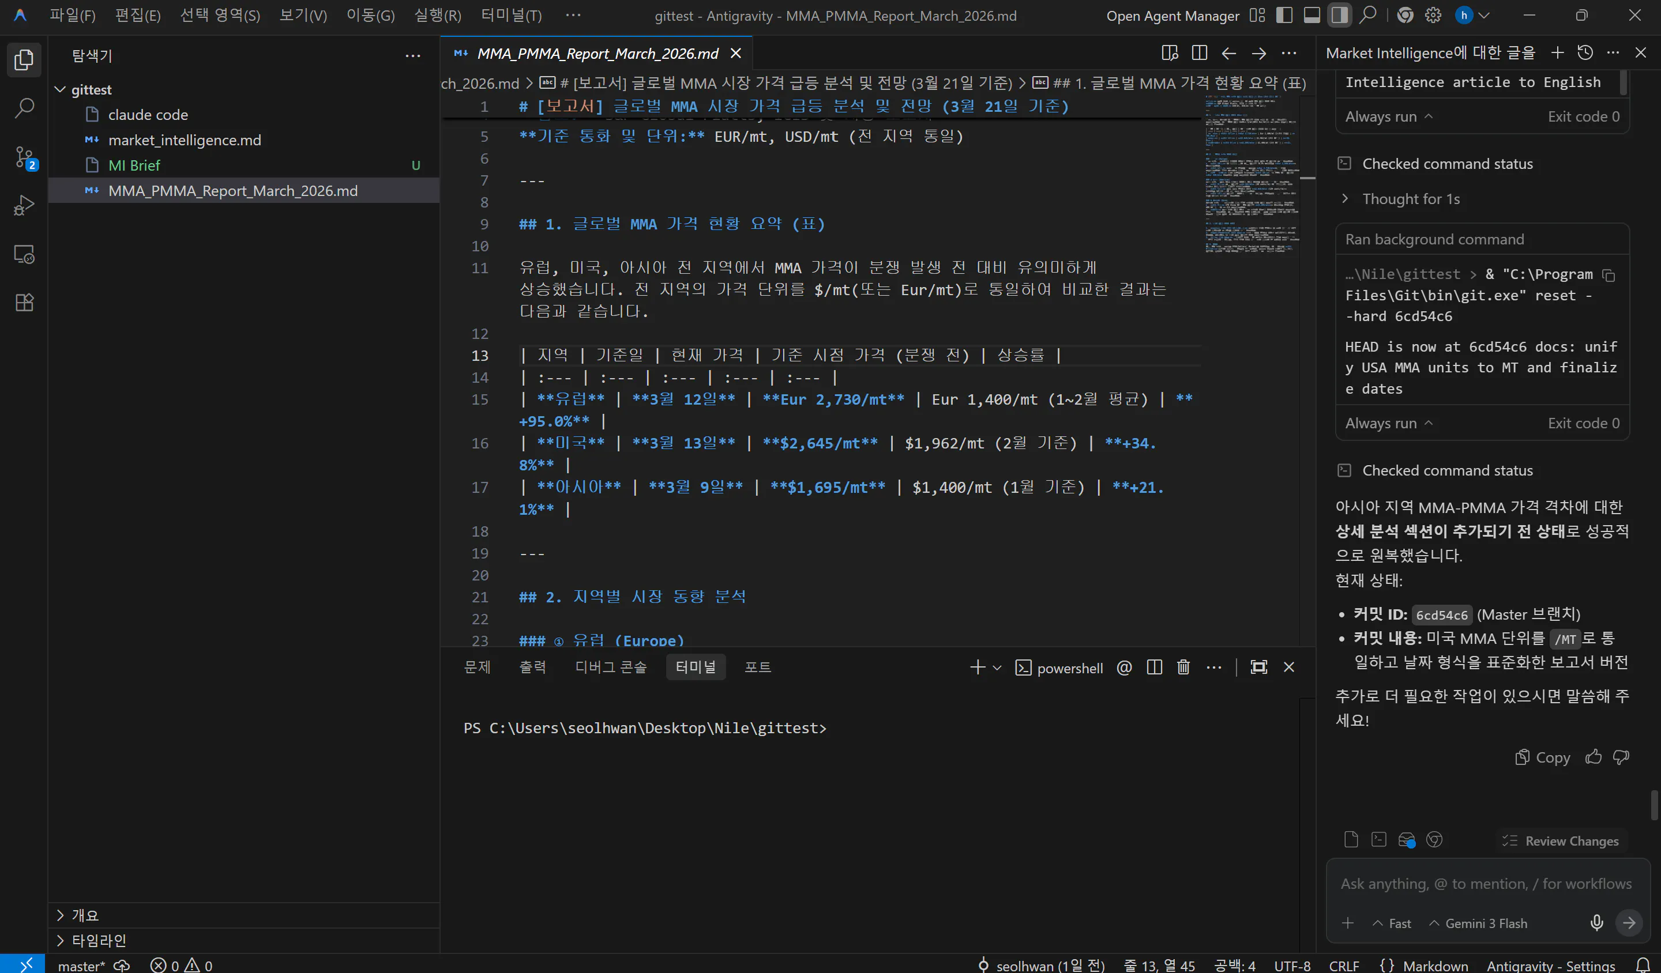Start a new chat with plus icon

tap(1558, 52)
